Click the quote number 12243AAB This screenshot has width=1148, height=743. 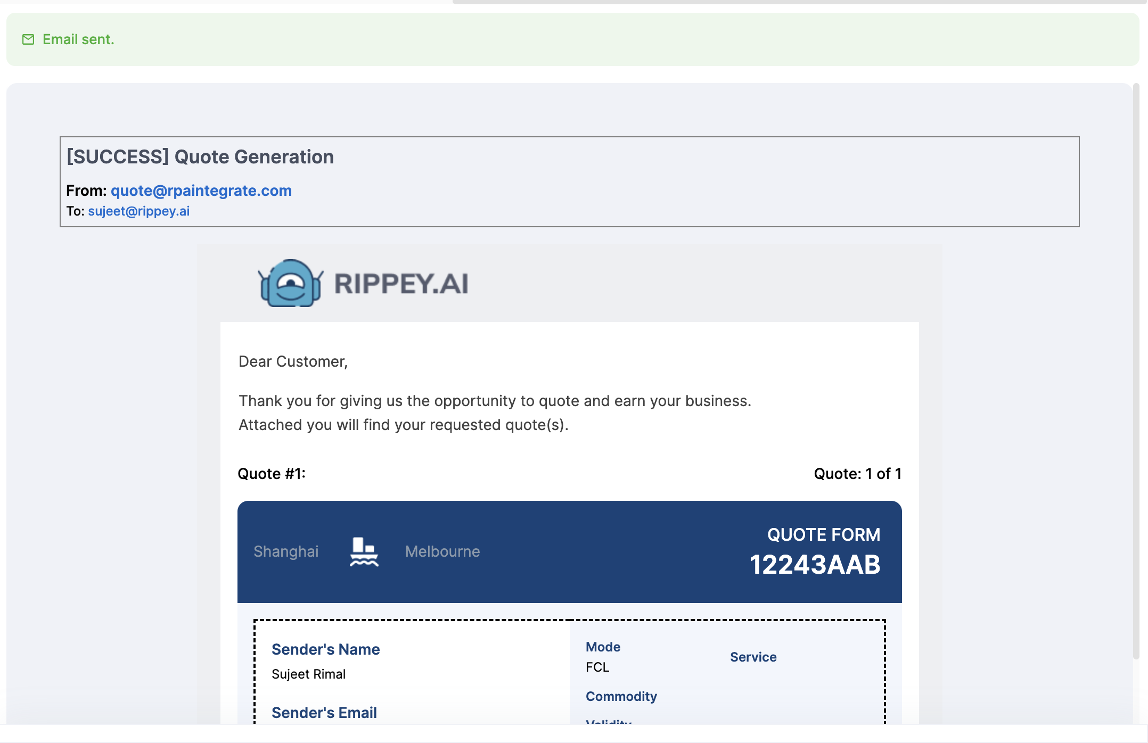[814, 565]
